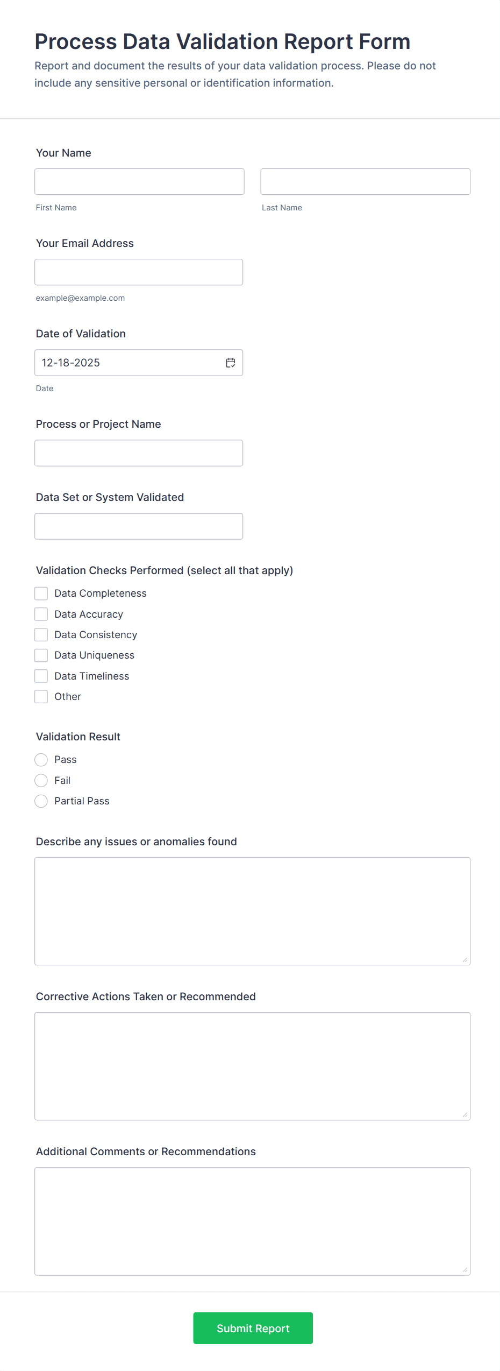Select the Fail validation result

coord(41,780)
